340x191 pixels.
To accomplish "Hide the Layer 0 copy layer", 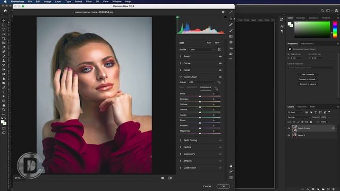I will pyautogui.click(x=288, y=128).
